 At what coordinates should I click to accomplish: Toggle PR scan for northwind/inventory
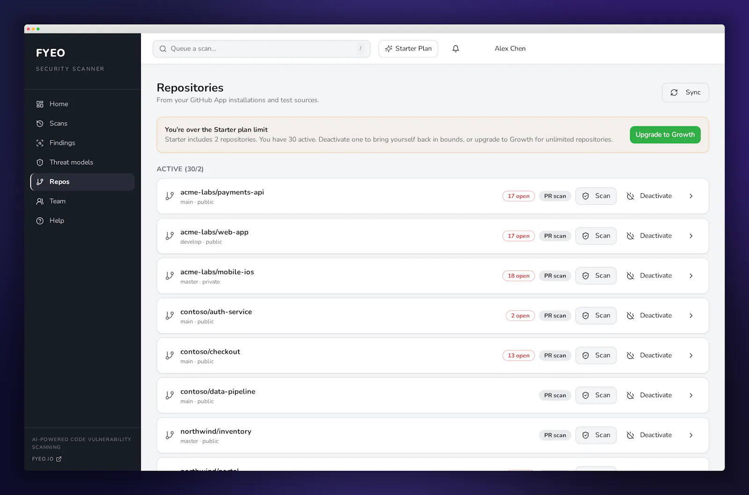click(555, 435)
